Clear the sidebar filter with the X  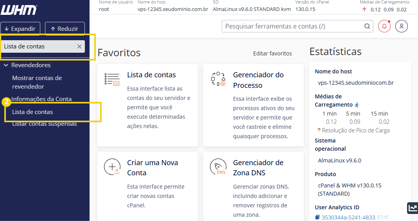pos(79,46)
